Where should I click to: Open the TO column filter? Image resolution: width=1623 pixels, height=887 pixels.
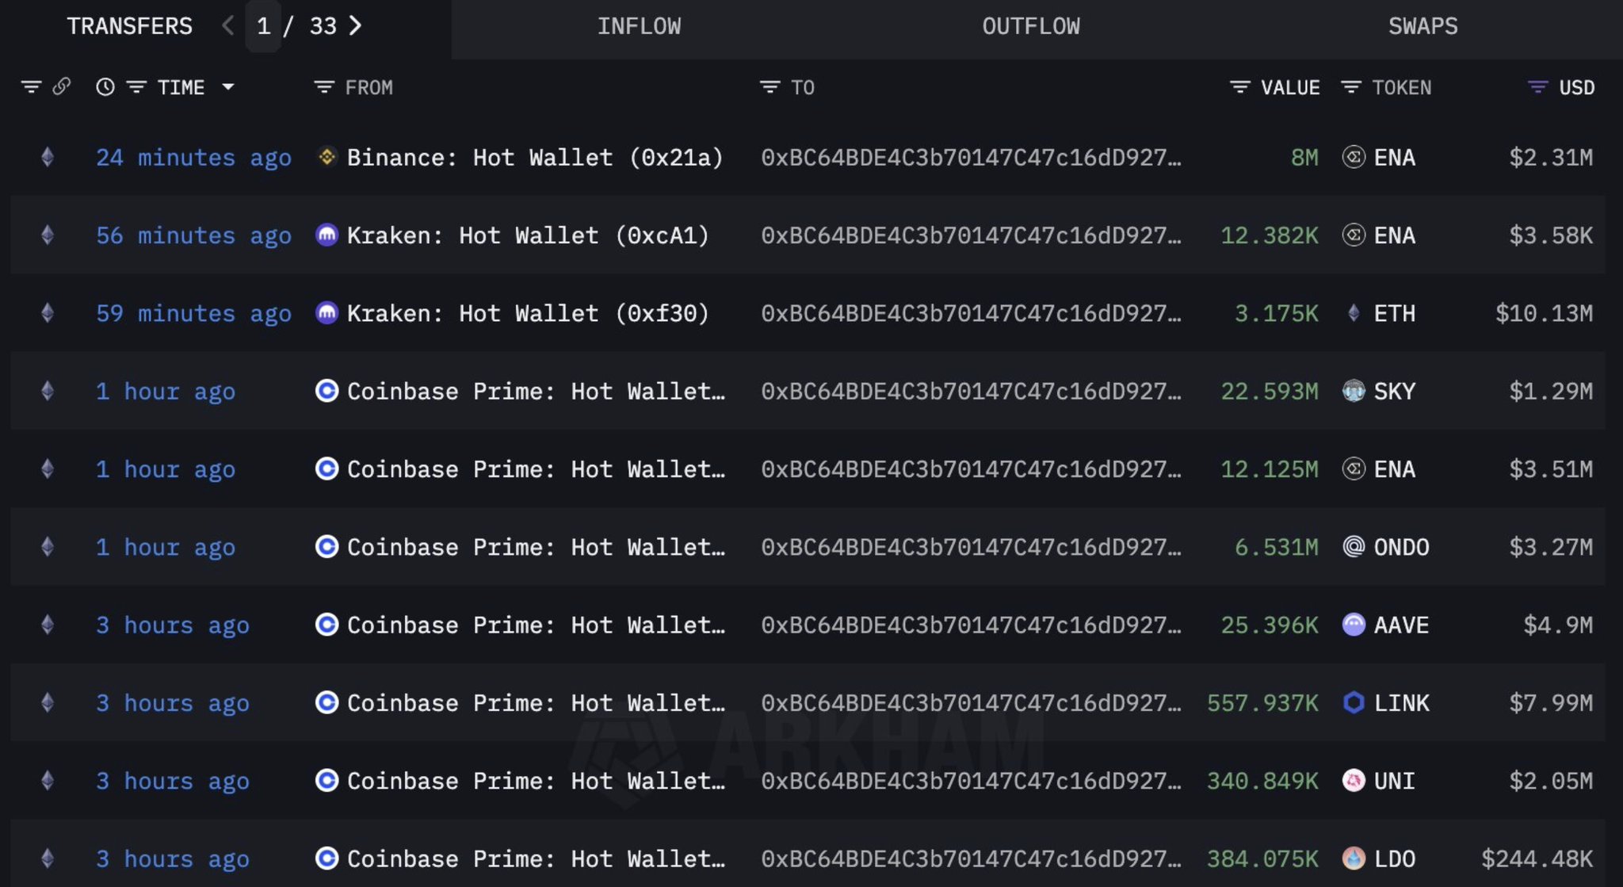(x=769, y=87)
